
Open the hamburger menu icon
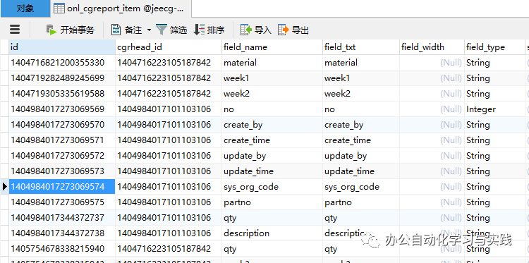[15, 30]
